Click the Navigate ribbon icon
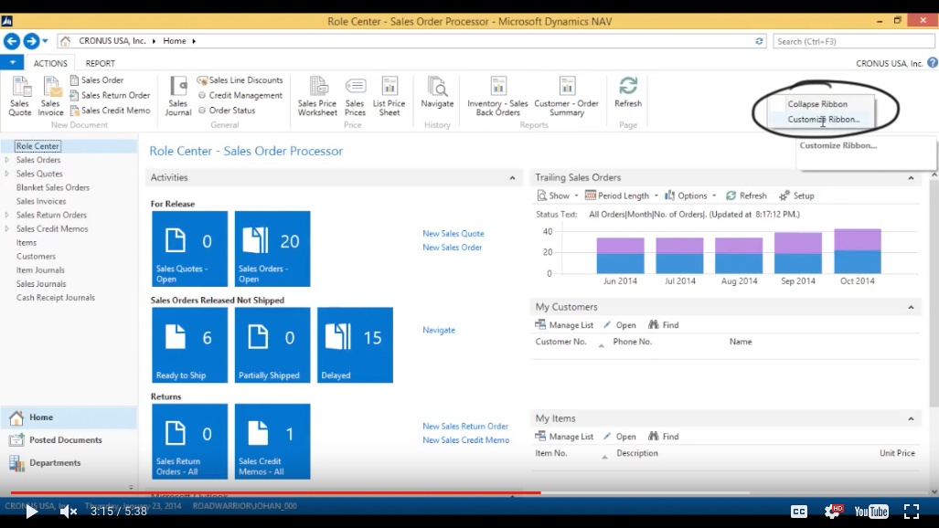Image resolution: width=939 pixels, height=528 pixels. [x=438, y=93]
